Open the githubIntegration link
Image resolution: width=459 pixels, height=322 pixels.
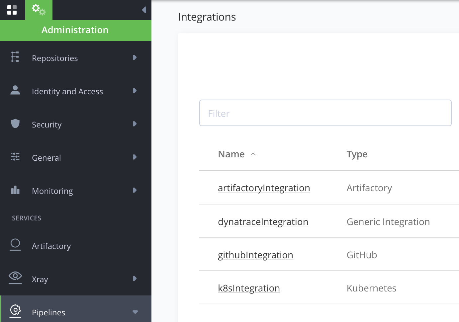[255, 255]
